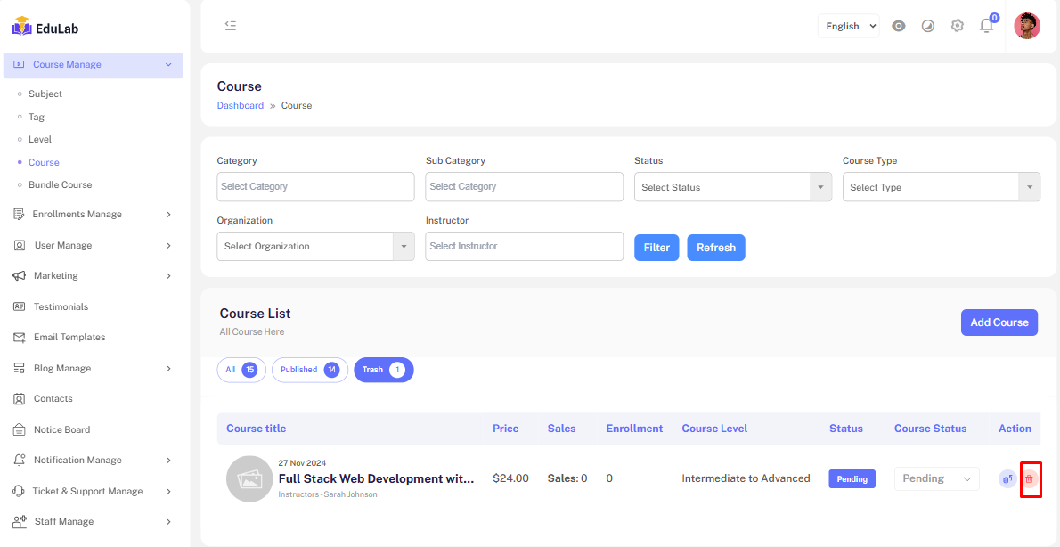Open the Course Status Pending dropdown
This screenshot has height=547, width=1060.
[x=936, y=478]
